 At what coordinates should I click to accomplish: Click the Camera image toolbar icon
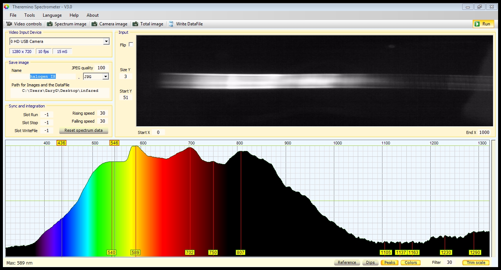[94, 24]
